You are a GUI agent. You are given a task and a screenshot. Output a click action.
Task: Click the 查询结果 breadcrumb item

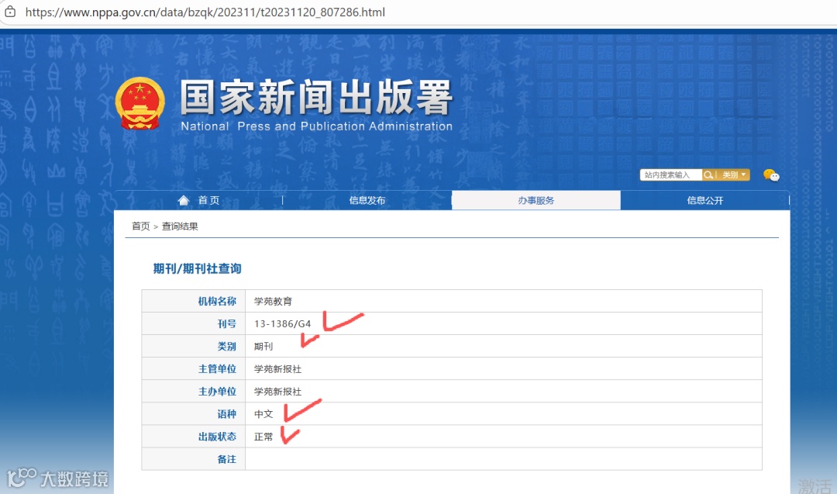[x=180, y=226]
